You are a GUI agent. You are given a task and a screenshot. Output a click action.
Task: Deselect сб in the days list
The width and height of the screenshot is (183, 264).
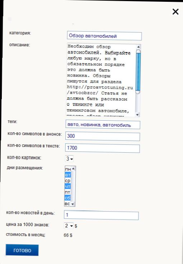click(67, 198)
